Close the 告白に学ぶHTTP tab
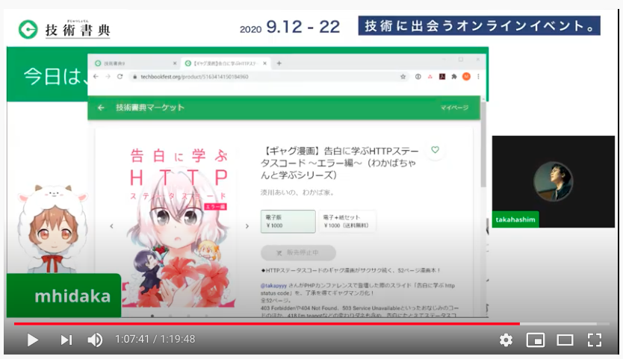 (x=265, y=63)
